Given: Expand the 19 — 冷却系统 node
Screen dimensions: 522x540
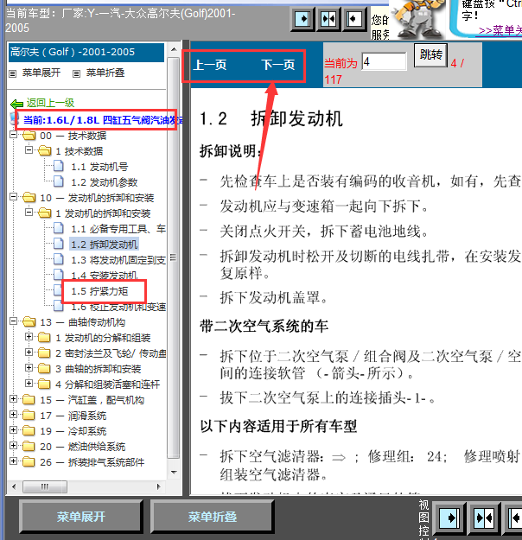Looking at the screenshot, I should coord(13,430).
